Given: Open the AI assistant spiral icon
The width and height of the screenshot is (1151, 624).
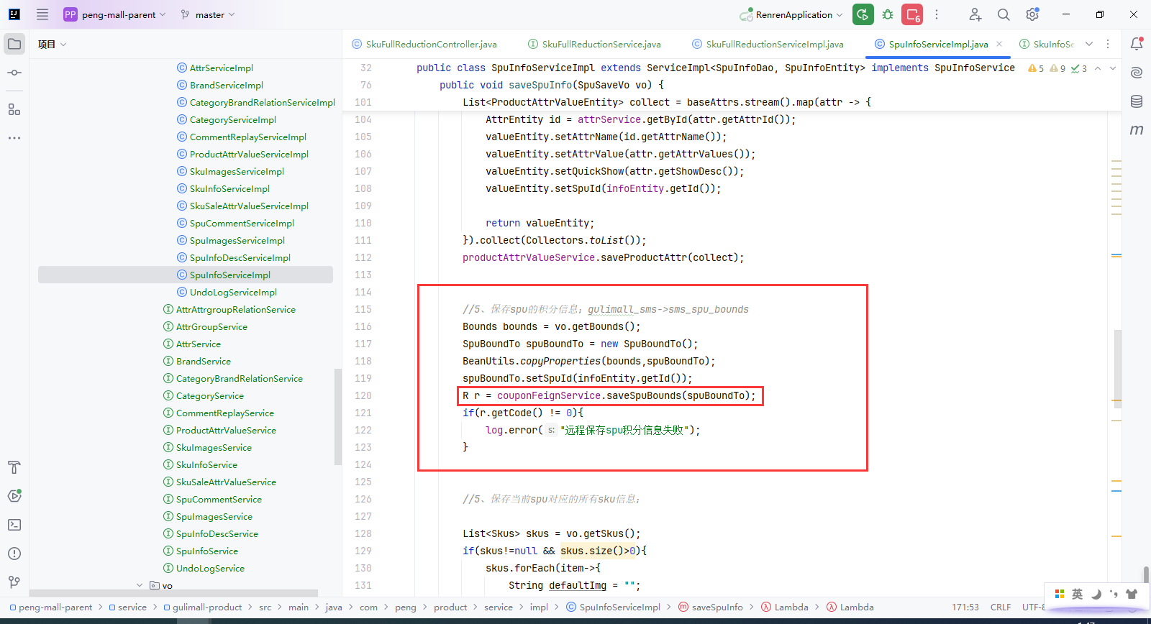Looking at the screenshot, I should point(1137,73).
